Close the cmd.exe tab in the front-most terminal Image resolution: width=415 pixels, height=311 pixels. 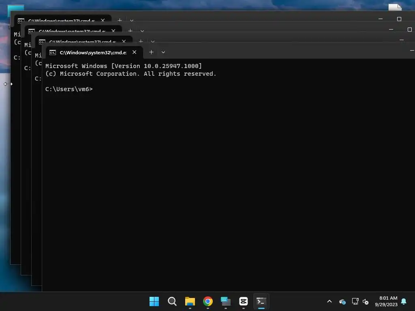[135, 52]
